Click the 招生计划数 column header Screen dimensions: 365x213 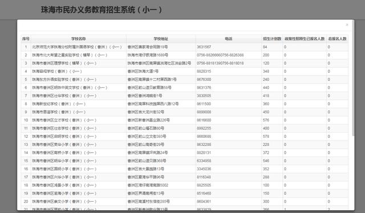pyautogui.click(x=272, y=39)
